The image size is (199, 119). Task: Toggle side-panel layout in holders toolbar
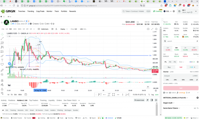tap(152, 100)
